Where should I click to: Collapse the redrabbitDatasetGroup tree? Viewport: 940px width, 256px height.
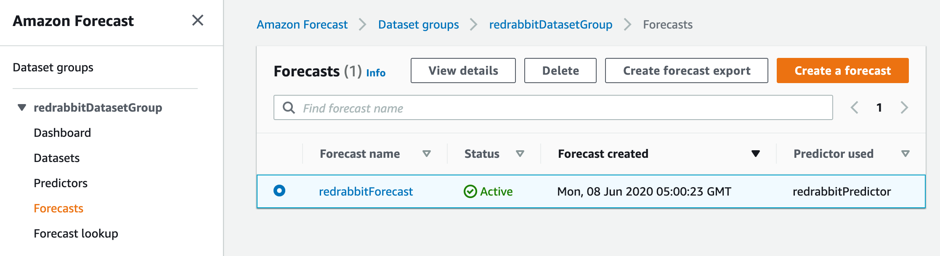22,107
